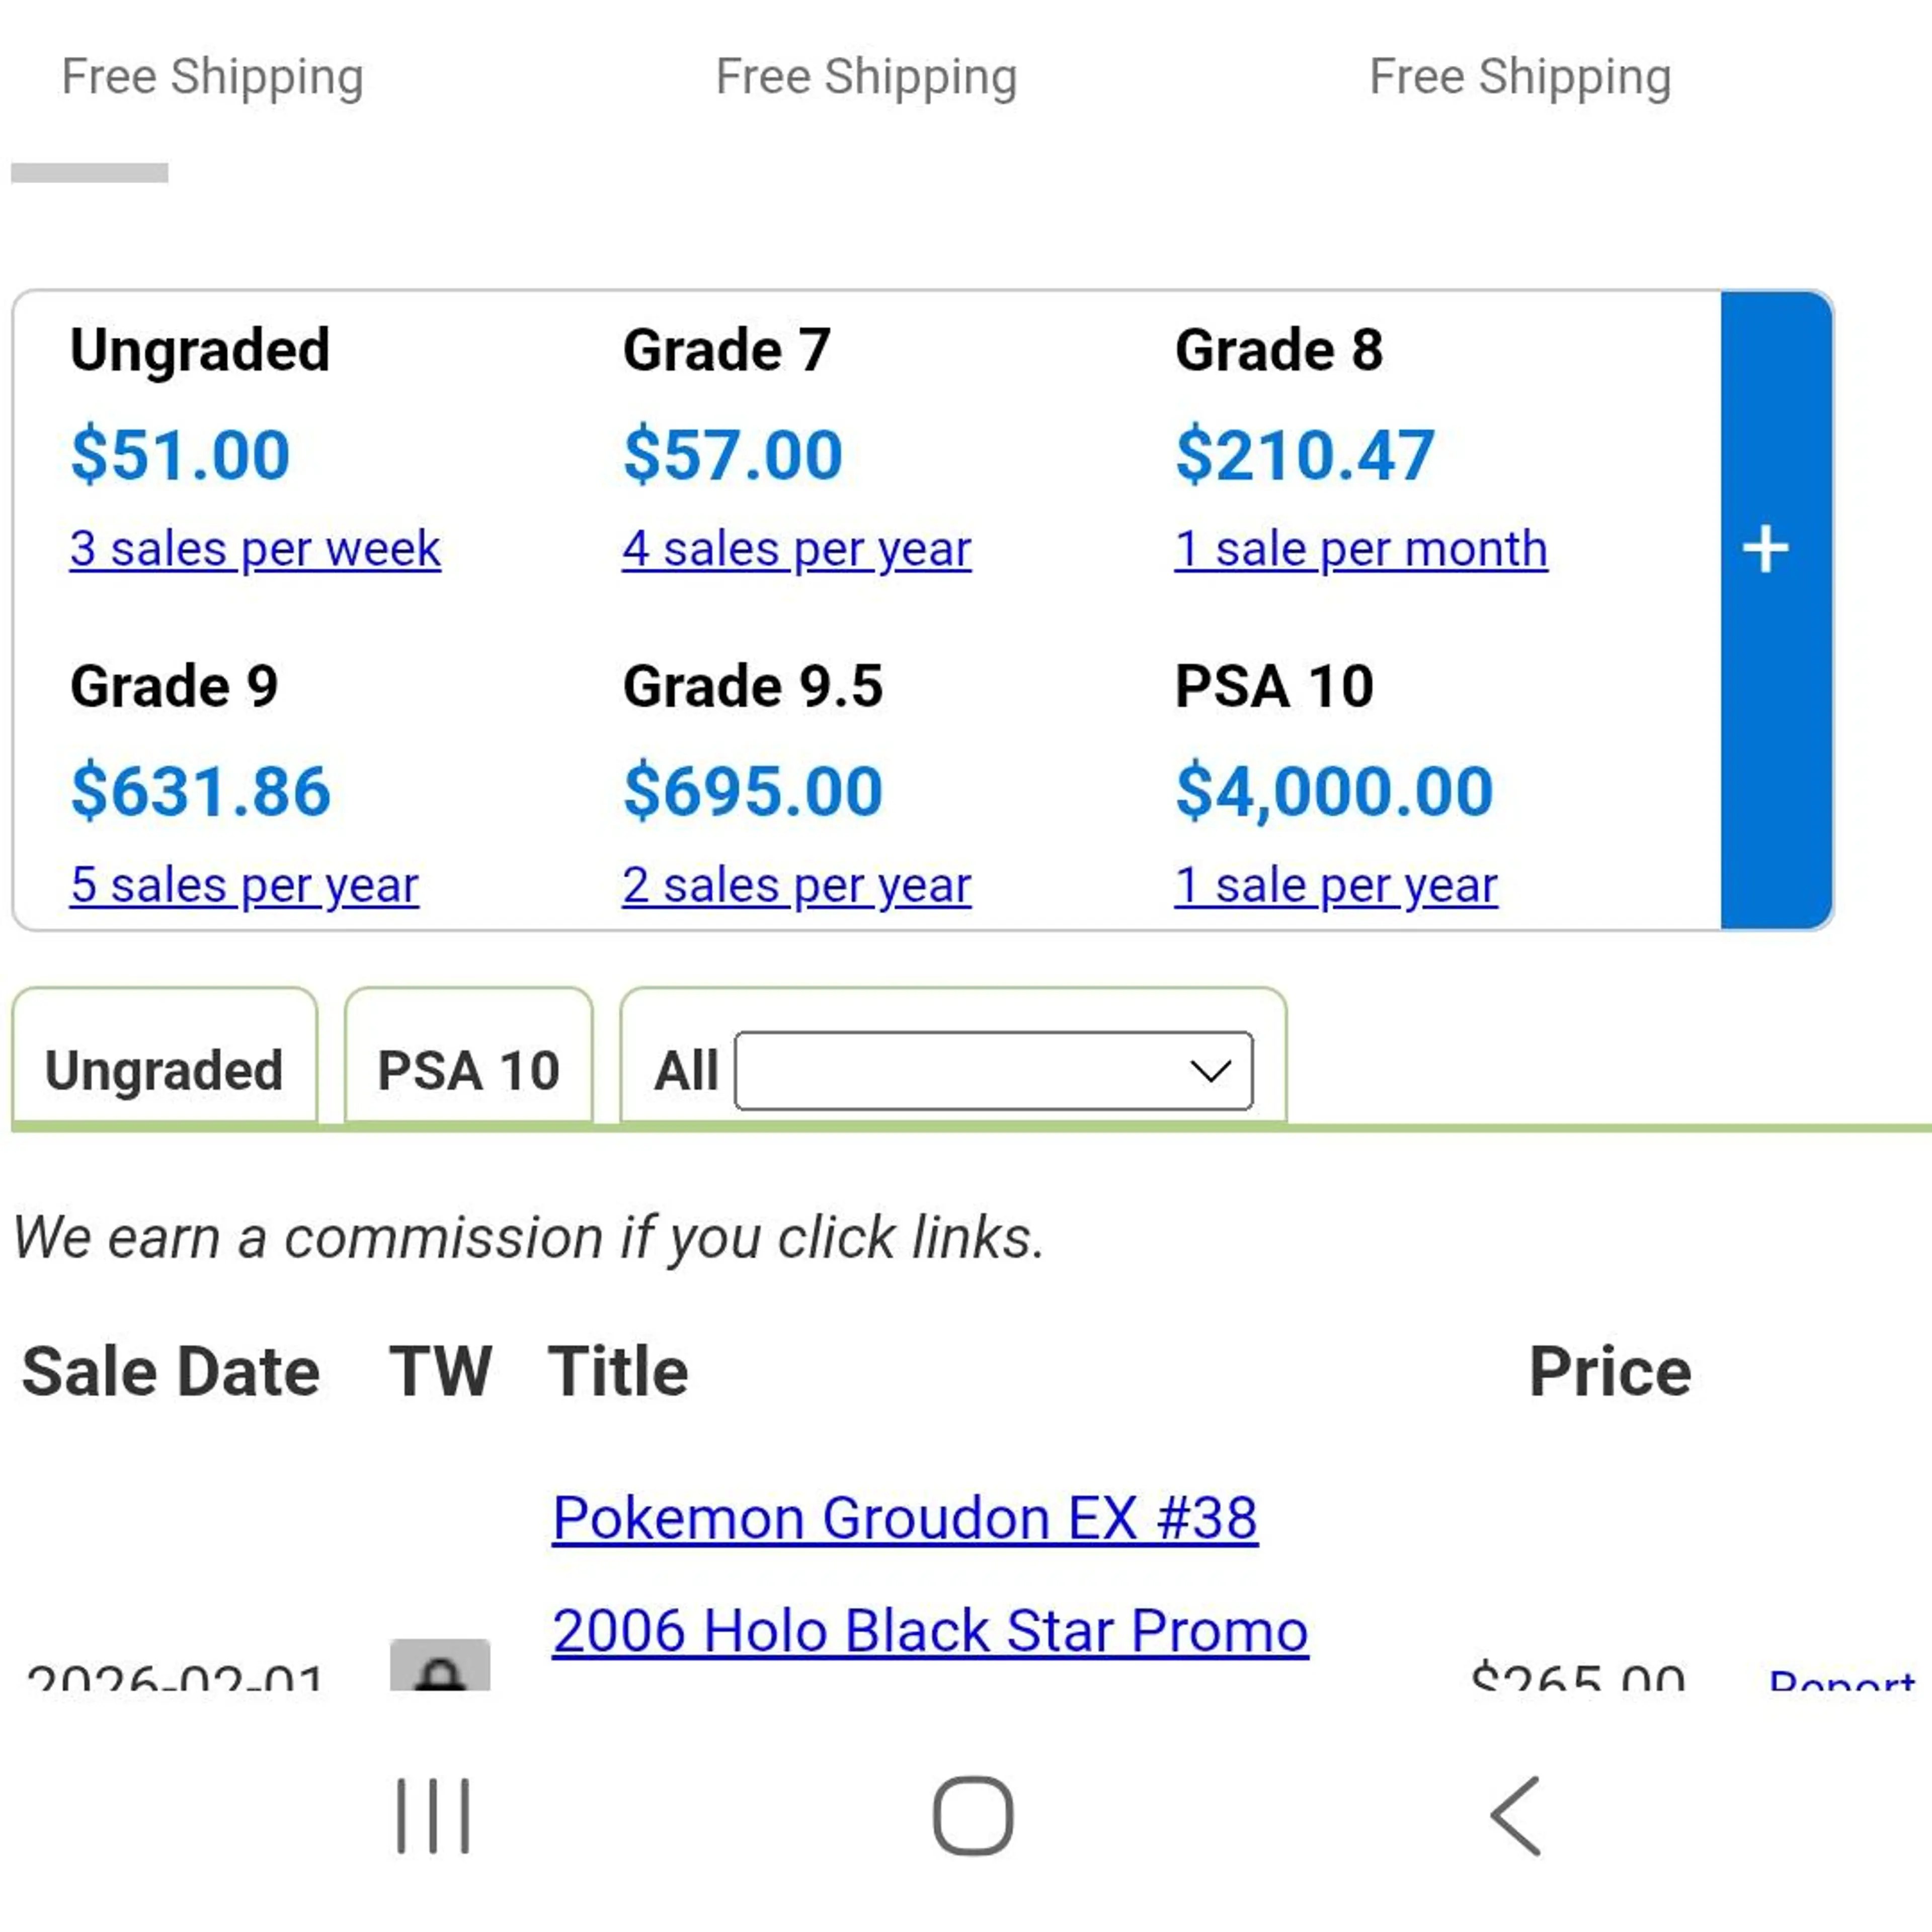Tap the Android back arrow

(x=1516, y=1815)
